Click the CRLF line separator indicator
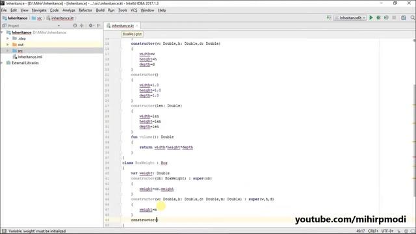The height and width of the screenshot is (234, 416). (372, 231)
